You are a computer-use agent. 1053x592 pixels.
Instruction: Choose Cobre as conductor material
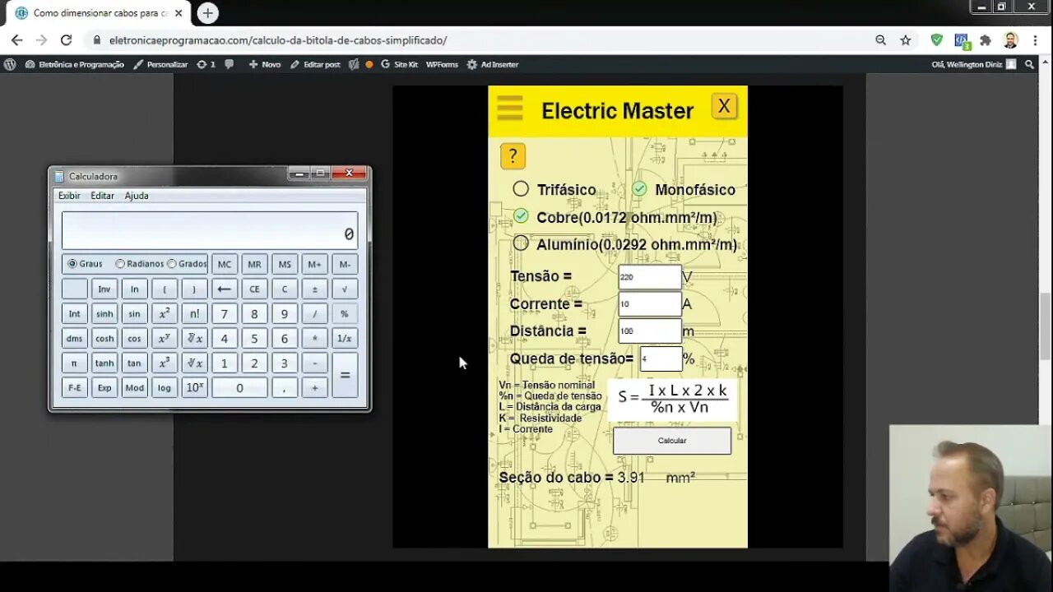click(521, 216)
